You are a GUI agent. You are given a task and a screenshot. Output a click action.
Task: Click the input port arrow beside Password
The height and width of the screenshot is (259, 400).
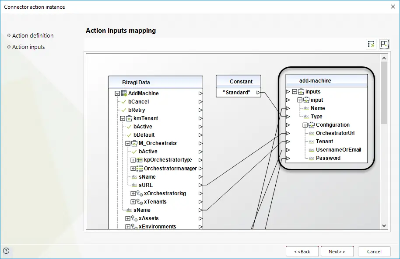[288, 158]
